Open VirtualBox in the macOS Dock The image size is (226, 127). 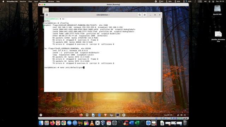(103, 123)
